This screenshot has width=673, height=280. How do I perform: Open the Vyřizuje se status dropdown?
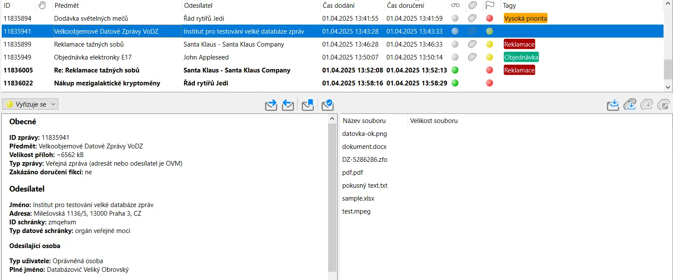(30, 104)
